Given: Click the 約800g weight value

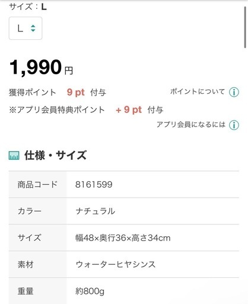Looking at the screenshot, I should coord(90,291).
